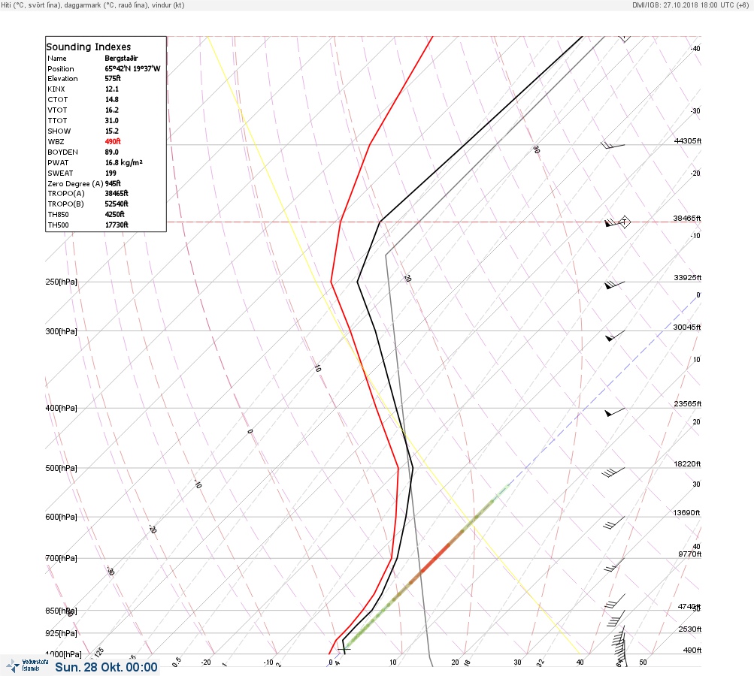Screen dimensions: 754x676
Task: Click the wind barb at 500 hPa level
Action: click(613, 472)
